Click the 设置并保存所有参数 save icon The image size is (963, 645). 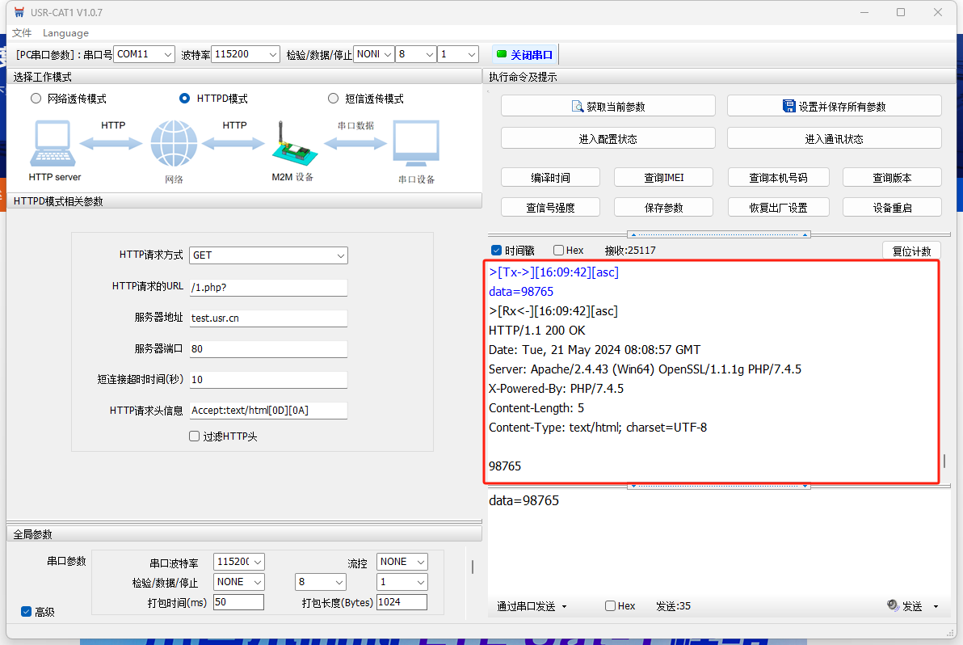pos(789,107)
